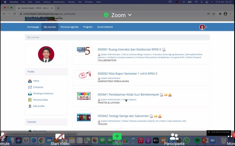Screen dimensions: 235x146
Task: Click the Profile panel header
Action: click(46, 72)
